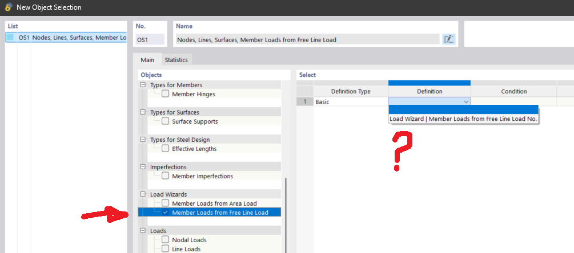Enable Member Loads from Area Load
This screenshot has height=253, width=574.
click(166, 203)
